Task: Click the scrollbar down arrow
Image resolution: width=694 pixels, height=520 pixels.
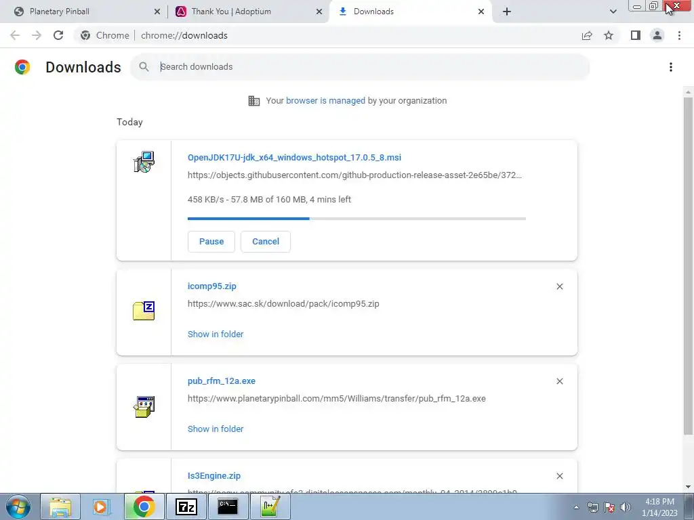Action: click(x=688, y=487)
